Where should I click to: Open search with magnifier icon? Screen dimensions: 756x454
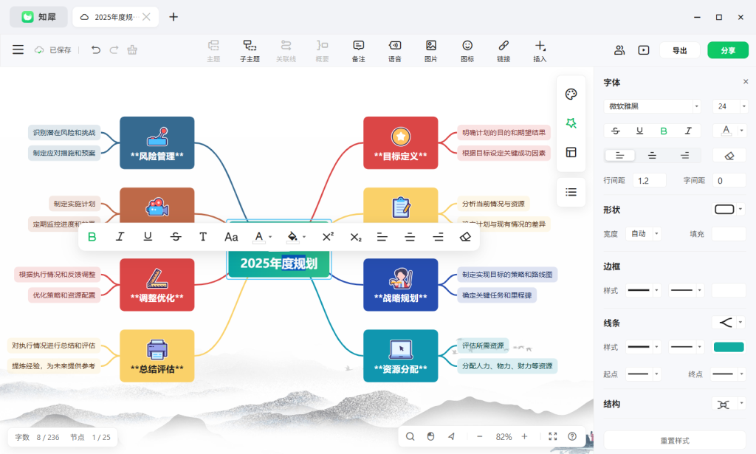(410, 436)
